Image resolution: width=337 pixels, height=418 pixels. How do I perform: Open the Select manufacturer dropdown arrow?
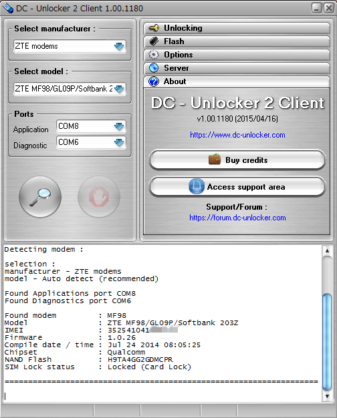(x=119, y=46)
